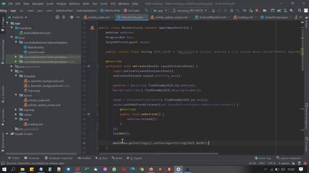Click MainActivity class gutter icon
This screenshot has width=309, height=173.
coord(92,28)
